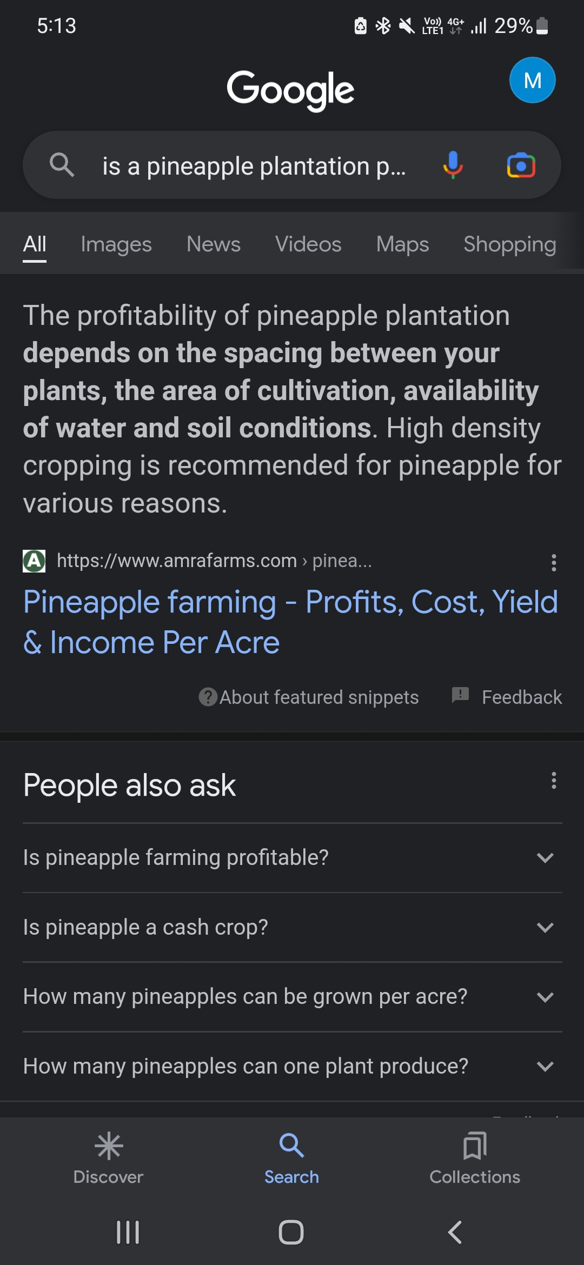The width and height of the screenshot is (584, 1265).
Task: Open options menu for amrafarms result
Action: coord(553,562)
